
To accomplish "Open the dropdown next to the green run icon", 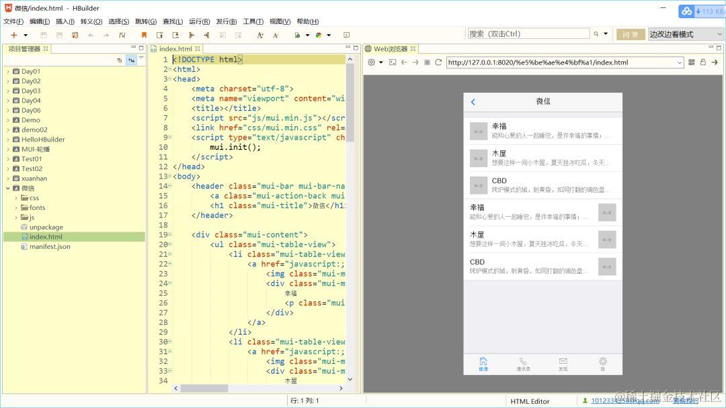I will (x=307, y=35).
